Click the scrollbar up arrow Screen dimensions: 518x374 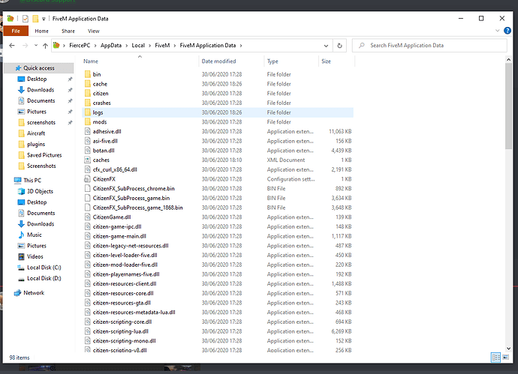[x=508, y=60]
